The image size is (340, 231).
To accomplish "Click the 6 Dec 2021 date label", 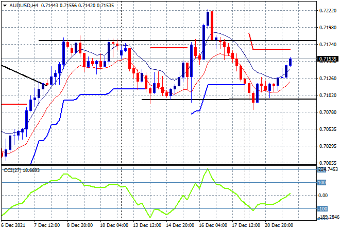I will 13,225.
